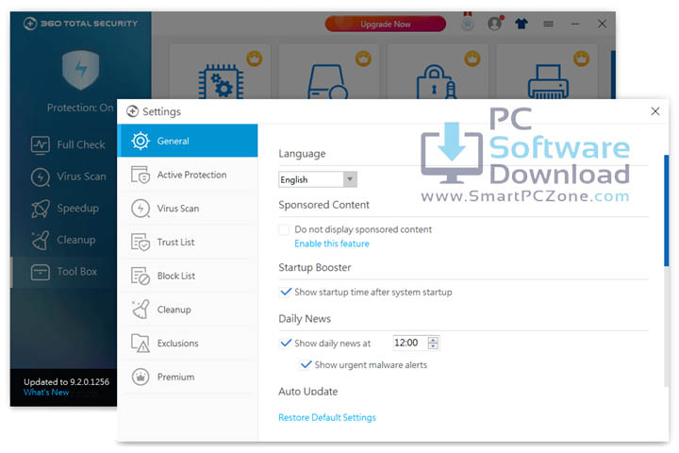Click the Upgrade Now button
Viewport: 679px width, 453px height.
tap(386, 24)
